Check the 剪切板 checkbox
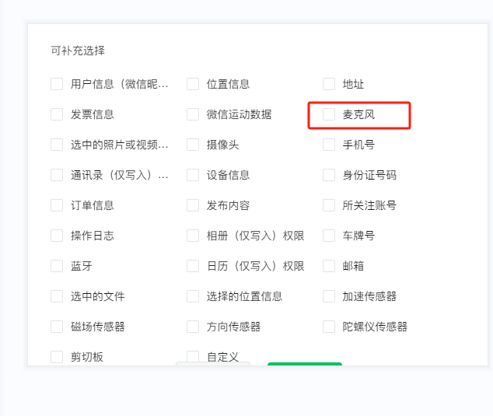493x416 pixels. [57, 357]
